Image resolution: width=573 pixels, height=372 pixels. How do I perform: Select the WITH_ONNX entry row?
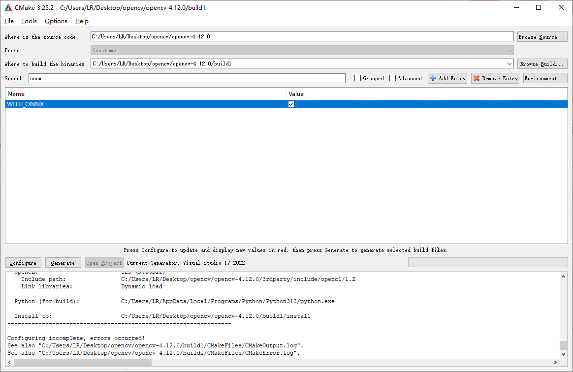click(x=286, y=104)
